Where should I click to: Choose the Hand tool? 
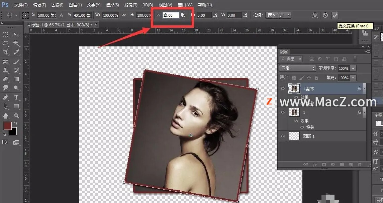coord(6,116)
